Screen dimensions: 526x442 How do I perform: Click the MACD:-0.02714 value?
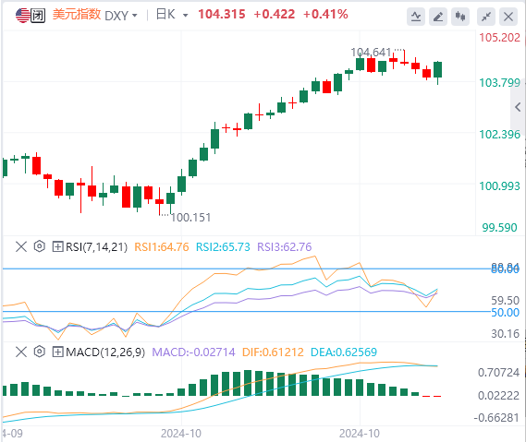coord(193,352)
